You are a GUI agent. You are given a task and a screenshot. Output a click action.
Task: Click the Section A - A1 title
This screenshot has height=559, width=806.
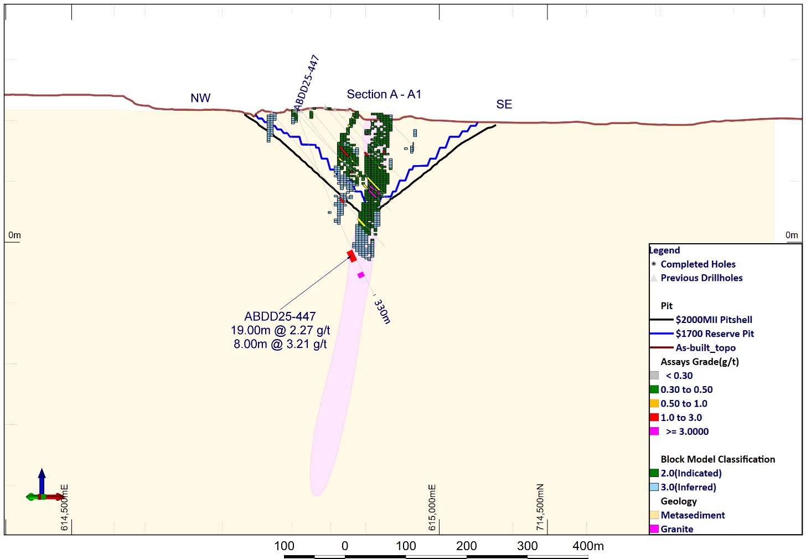384,95
